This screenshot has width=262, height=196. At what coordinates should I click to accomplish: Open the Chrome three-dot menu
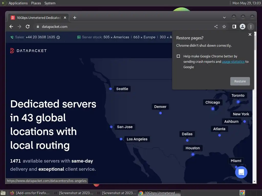pos(251,27)
